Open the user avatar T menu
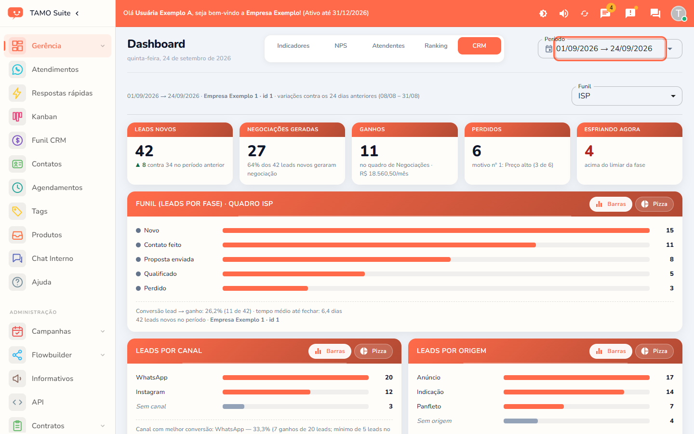Screen dimensions: 694x434 click(679, 14)
